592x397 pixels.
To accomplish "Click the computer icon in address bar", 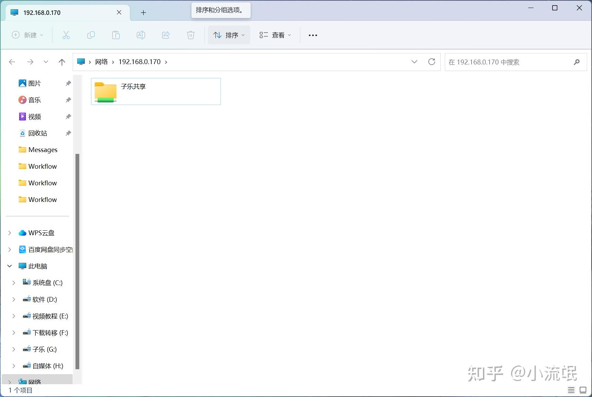I will click(x=81, y=62).
